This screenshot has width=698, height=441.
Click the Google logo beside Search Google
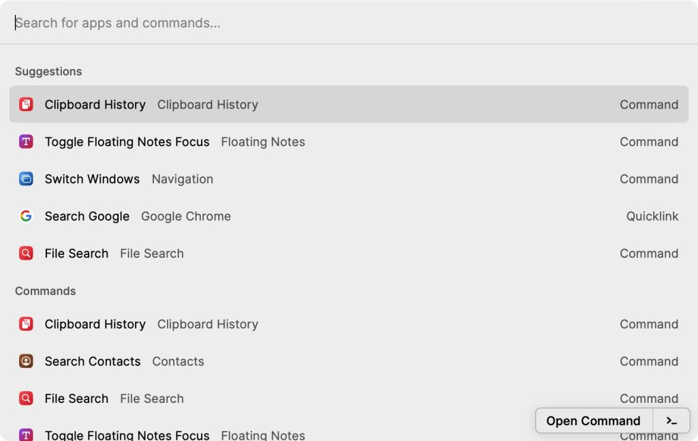[26, 216]
